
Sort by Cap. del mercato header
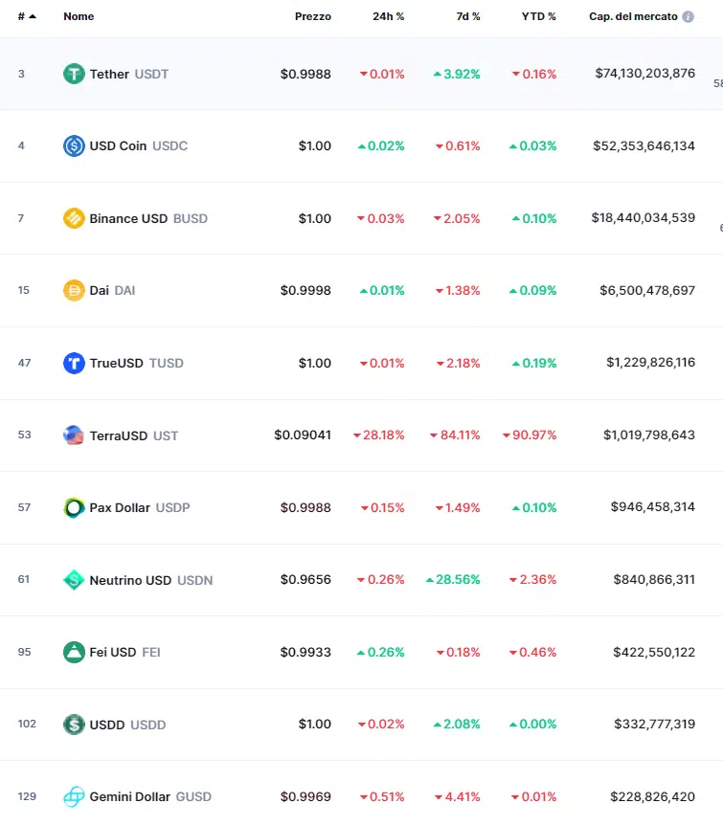(633, 17)
